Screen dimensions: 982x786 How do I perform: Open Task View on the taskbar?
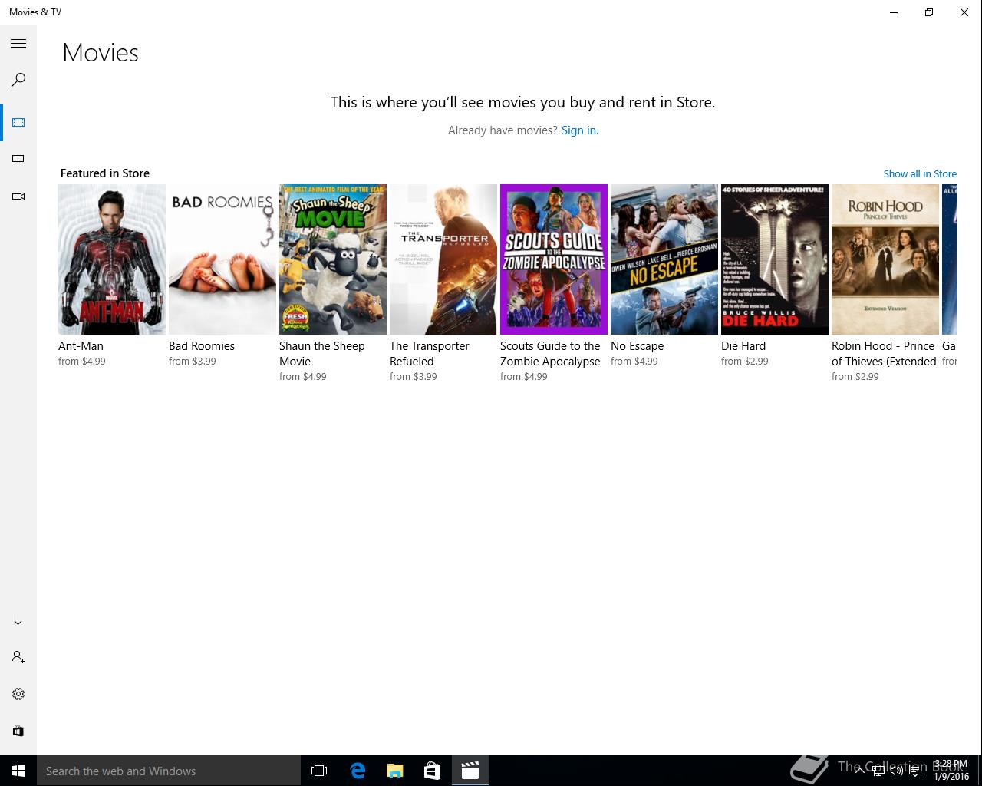pyautogui.click(x=319, y=771)
